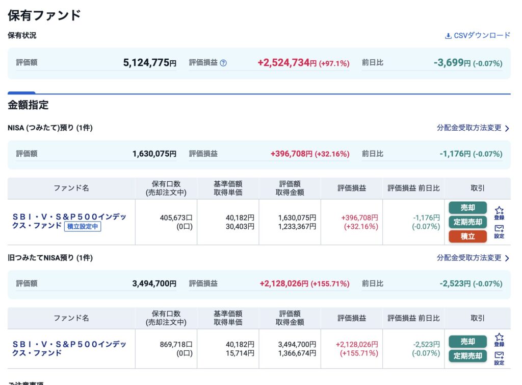The height and width of the screenshot is (385, 522).
Task: Click 売却 button in NISA つみたて row
Action: (x=468, y=208)
